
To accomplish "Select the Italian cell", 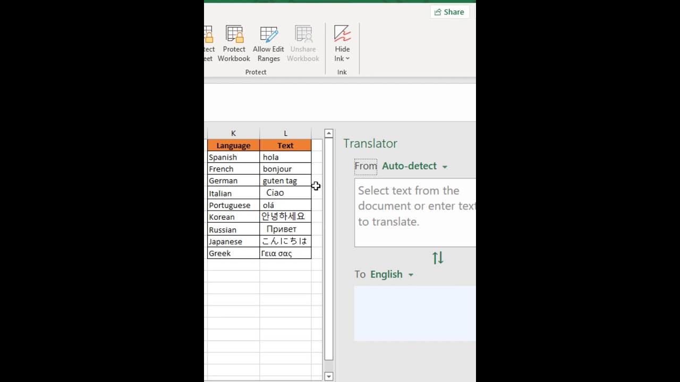I will click(233, 193).
